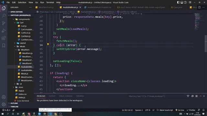Click the problems filter input field
The image size is (207, 116).
[157, 96]
